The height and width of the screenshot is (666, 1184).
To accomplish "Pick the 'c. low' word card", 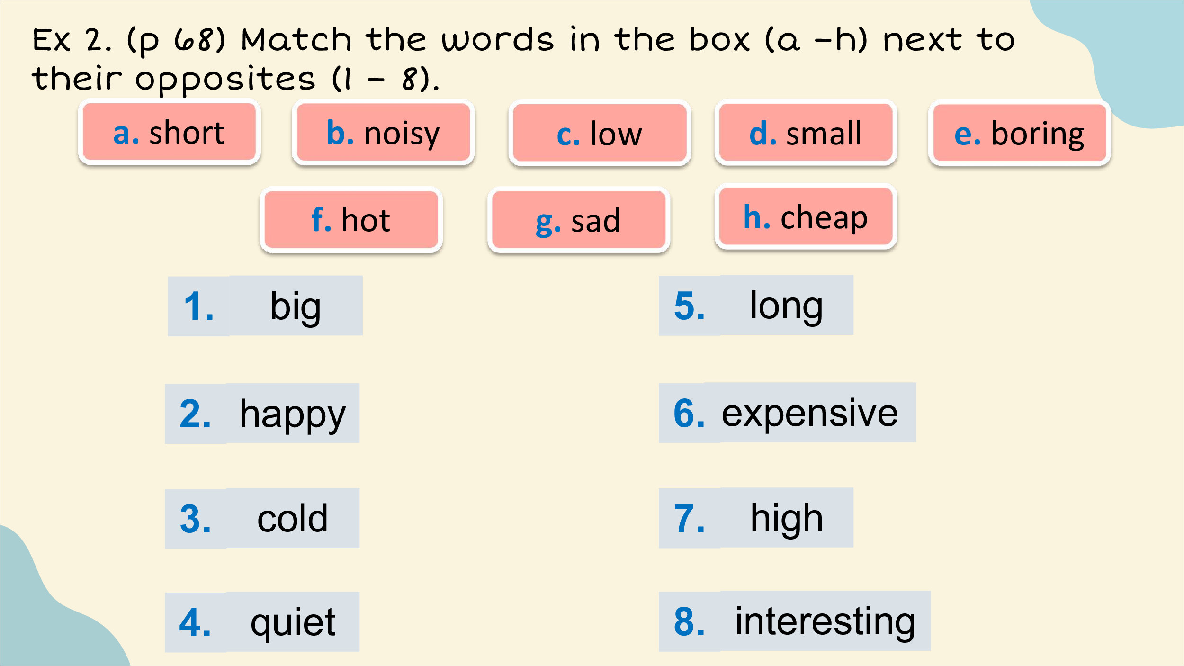I will point(600,134).
